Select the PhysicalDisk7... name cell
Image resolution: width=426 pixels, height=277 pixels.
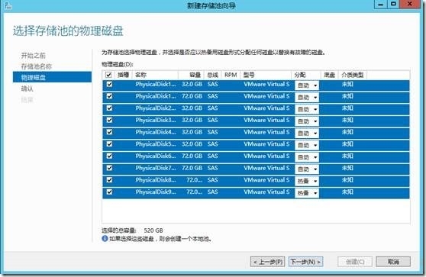point(156,168)
